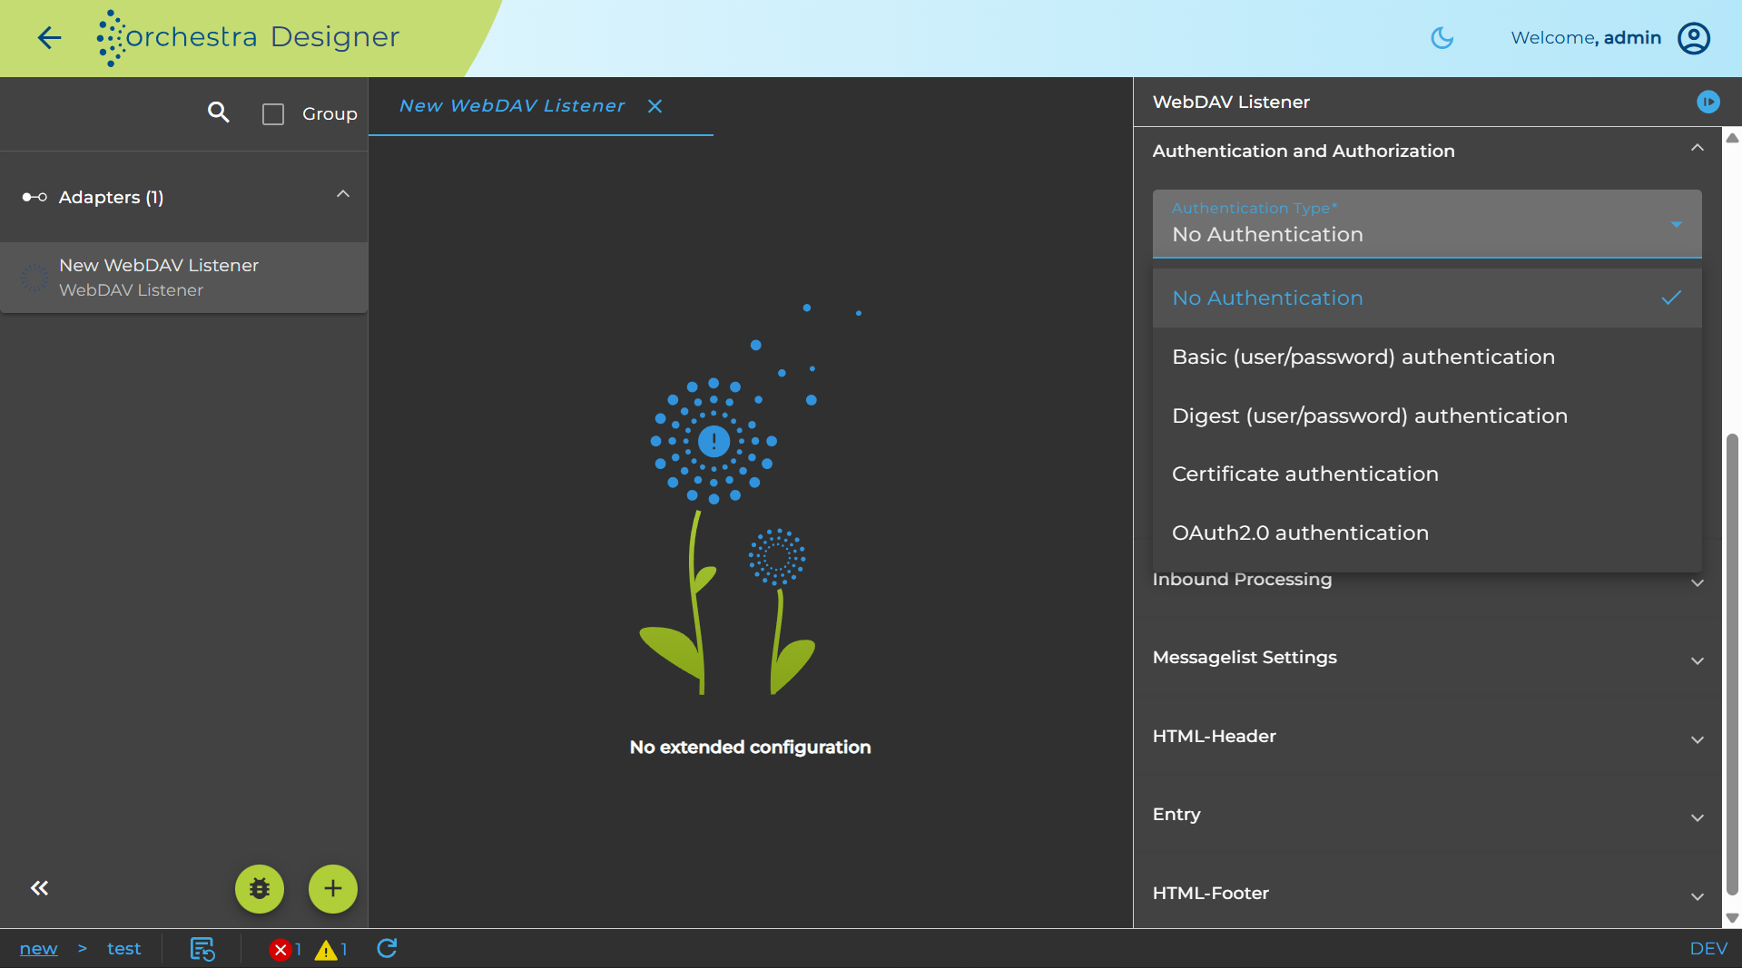Click the alert exclamation flower icon
The width and height of the screenshot is (1742, 968).
pyautogui.click(x=714, y=442)
